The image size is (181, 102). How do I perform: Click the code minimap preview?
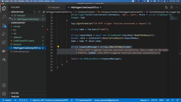click(x=174, y=17)
